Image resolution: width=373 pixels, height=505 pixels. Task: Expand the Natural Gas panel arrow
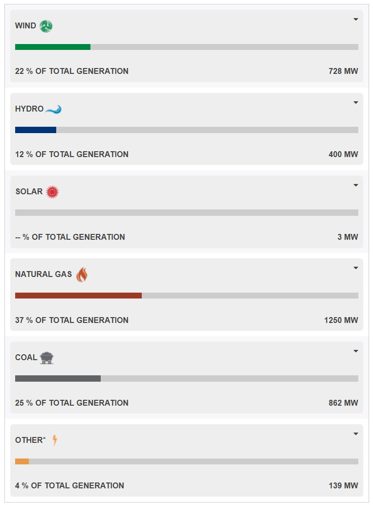tap(355, 268)
